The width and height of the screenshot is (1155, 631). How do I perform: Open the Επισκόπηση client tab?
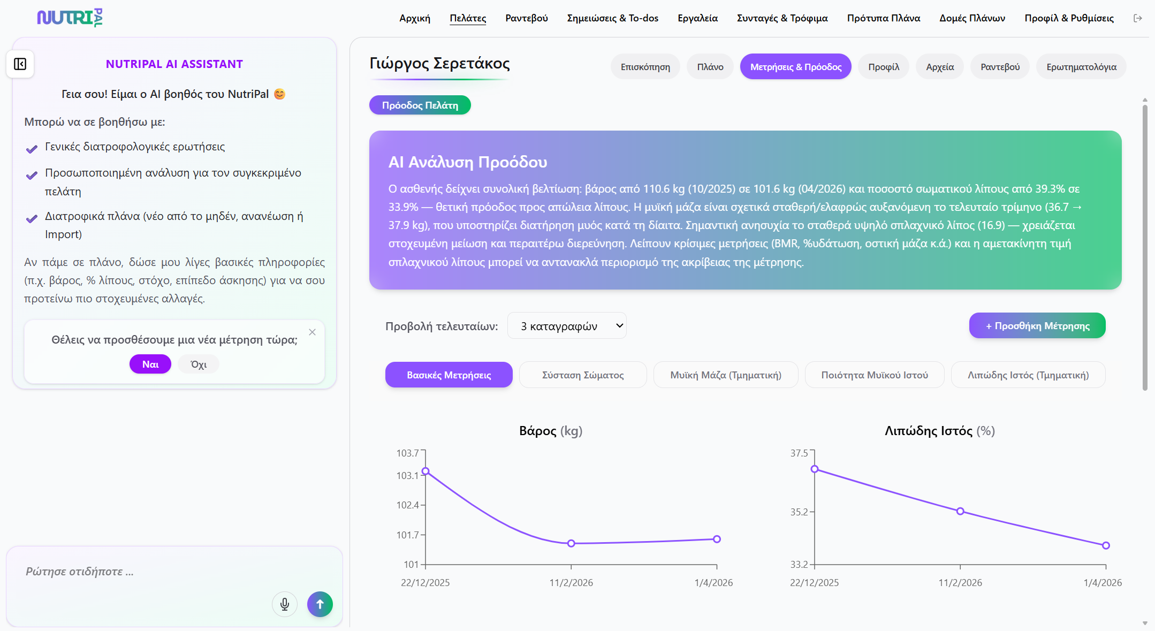[x=645, y=67]
